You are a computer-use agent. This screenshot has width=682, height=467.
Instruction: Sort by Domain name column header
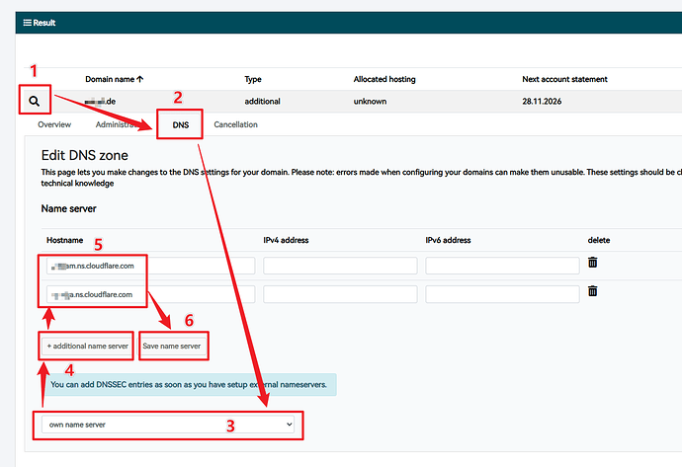click(115, 79)
